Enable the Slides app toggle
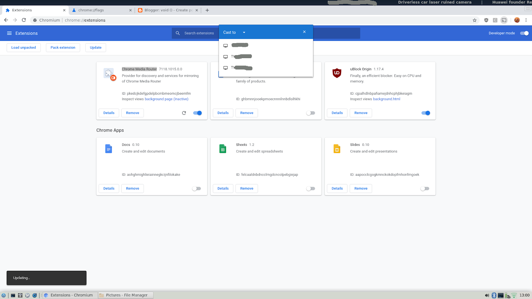Image resolution: width=532 pixels, height=299 pixels. click(x=425, y=189)
